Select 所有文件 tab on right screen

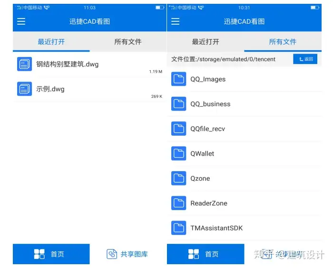click(x=283, y=42)
